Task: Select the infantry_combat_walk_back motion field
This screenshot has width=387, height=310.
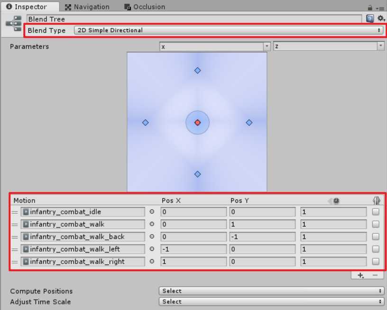Action: pyautogui.click(x=83, y=237)
